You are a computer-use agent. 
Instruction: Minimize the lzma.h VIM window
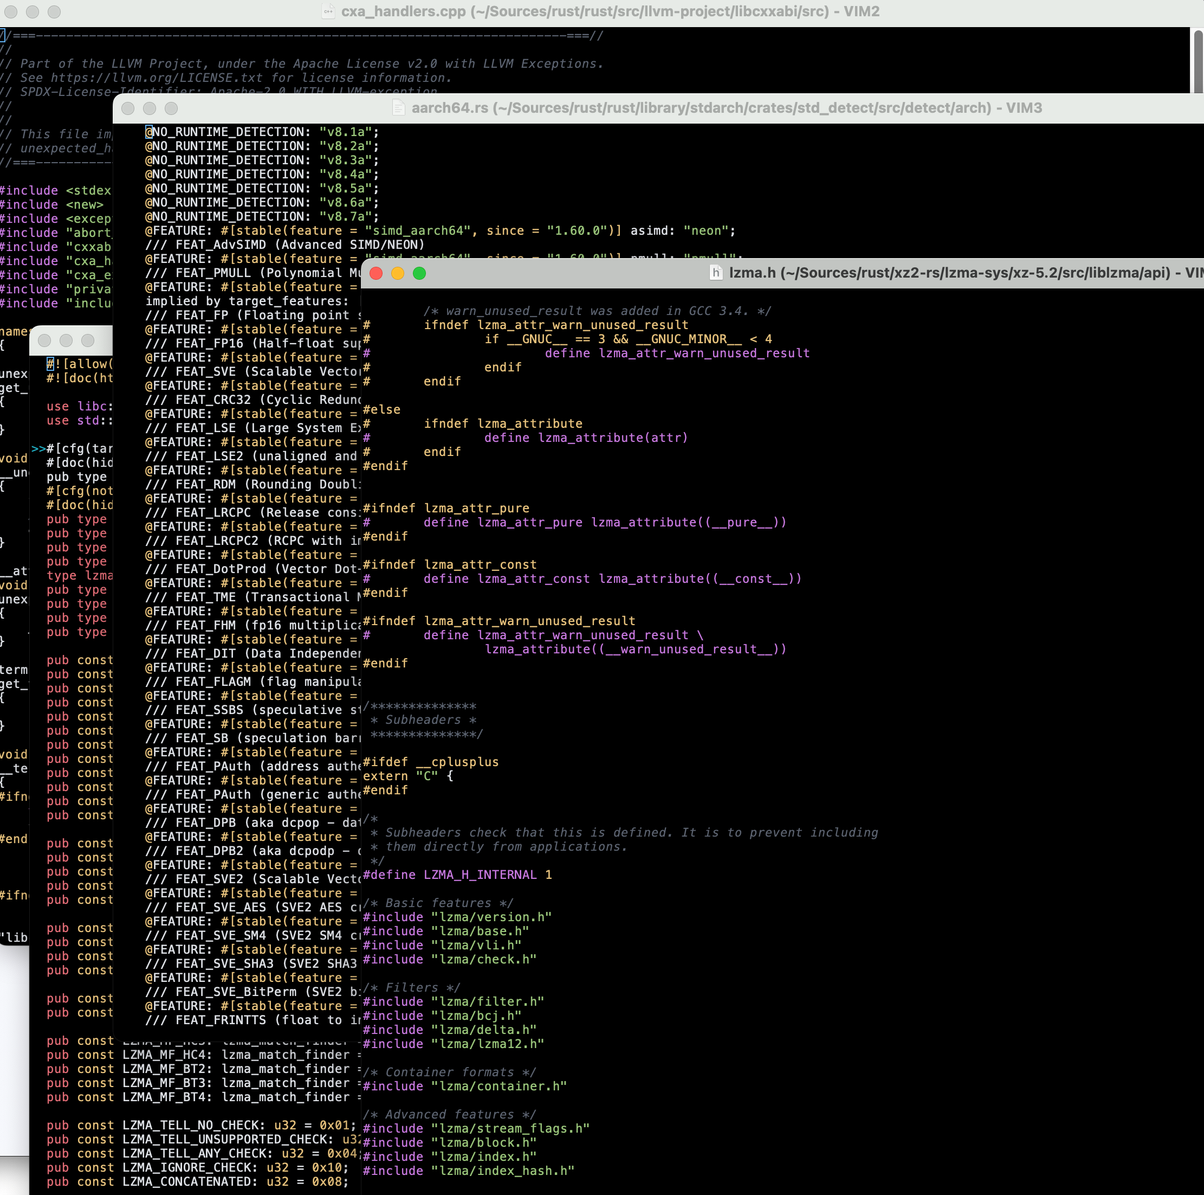click(x=398, y=273)
